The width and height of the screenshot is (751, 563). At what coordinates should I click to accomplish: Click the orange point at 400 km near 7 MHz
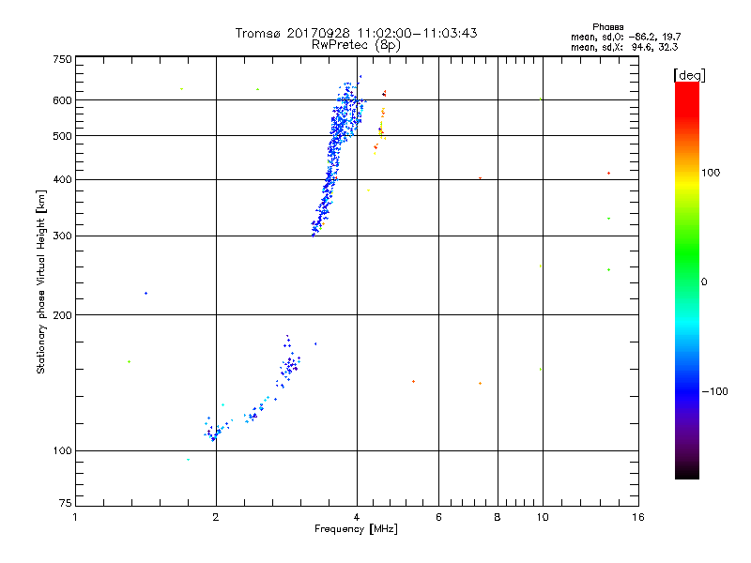(480, 178)
